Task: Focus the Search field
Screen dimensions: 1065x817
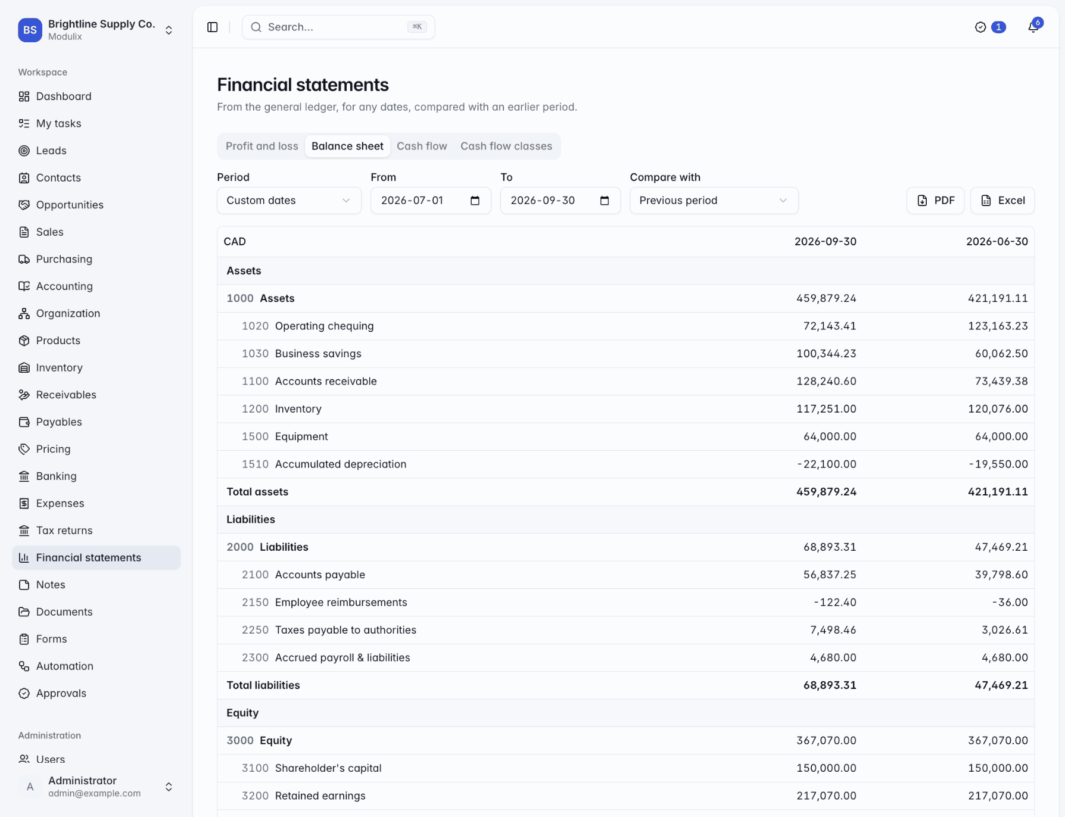Action: (x=338, y=27)
